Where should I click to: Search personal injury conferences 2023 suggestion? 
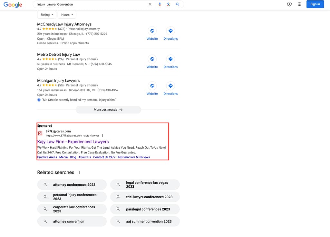pos(72,197)
